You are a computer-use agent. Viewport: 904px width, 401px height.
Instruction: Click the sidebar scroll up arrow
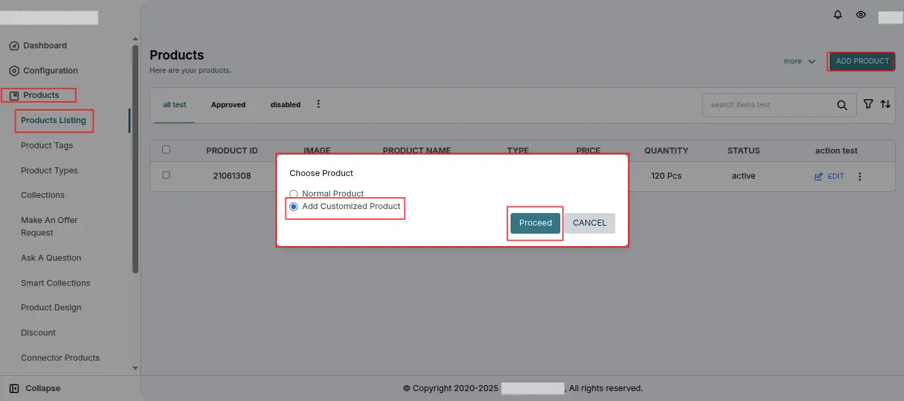tap(136, 38)
